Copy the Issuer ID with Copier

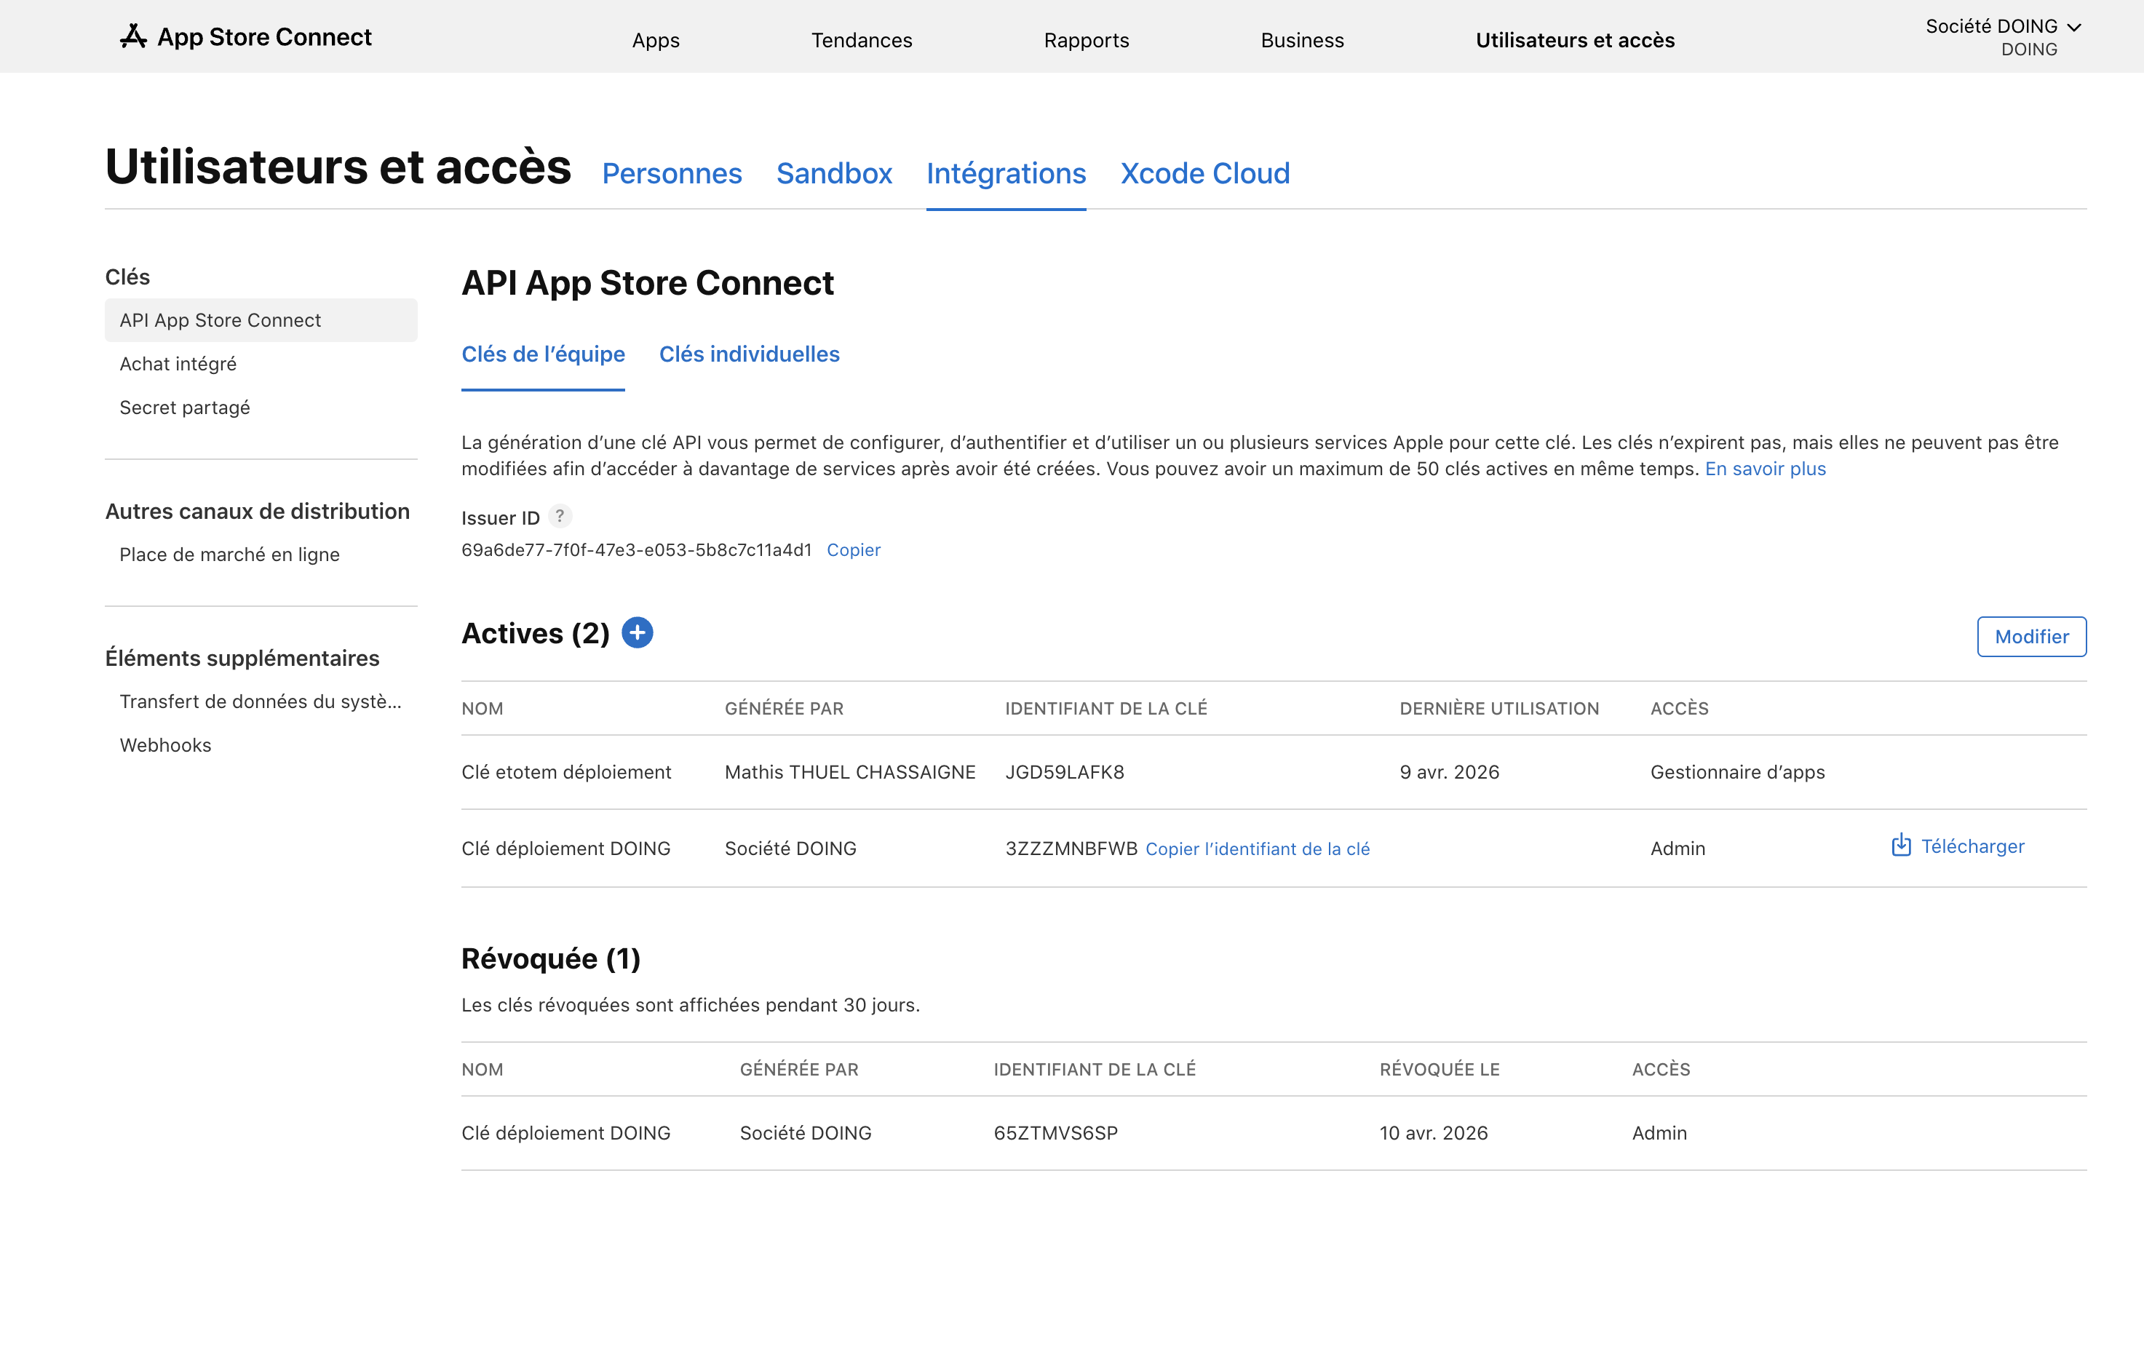[x=853, y=550]
